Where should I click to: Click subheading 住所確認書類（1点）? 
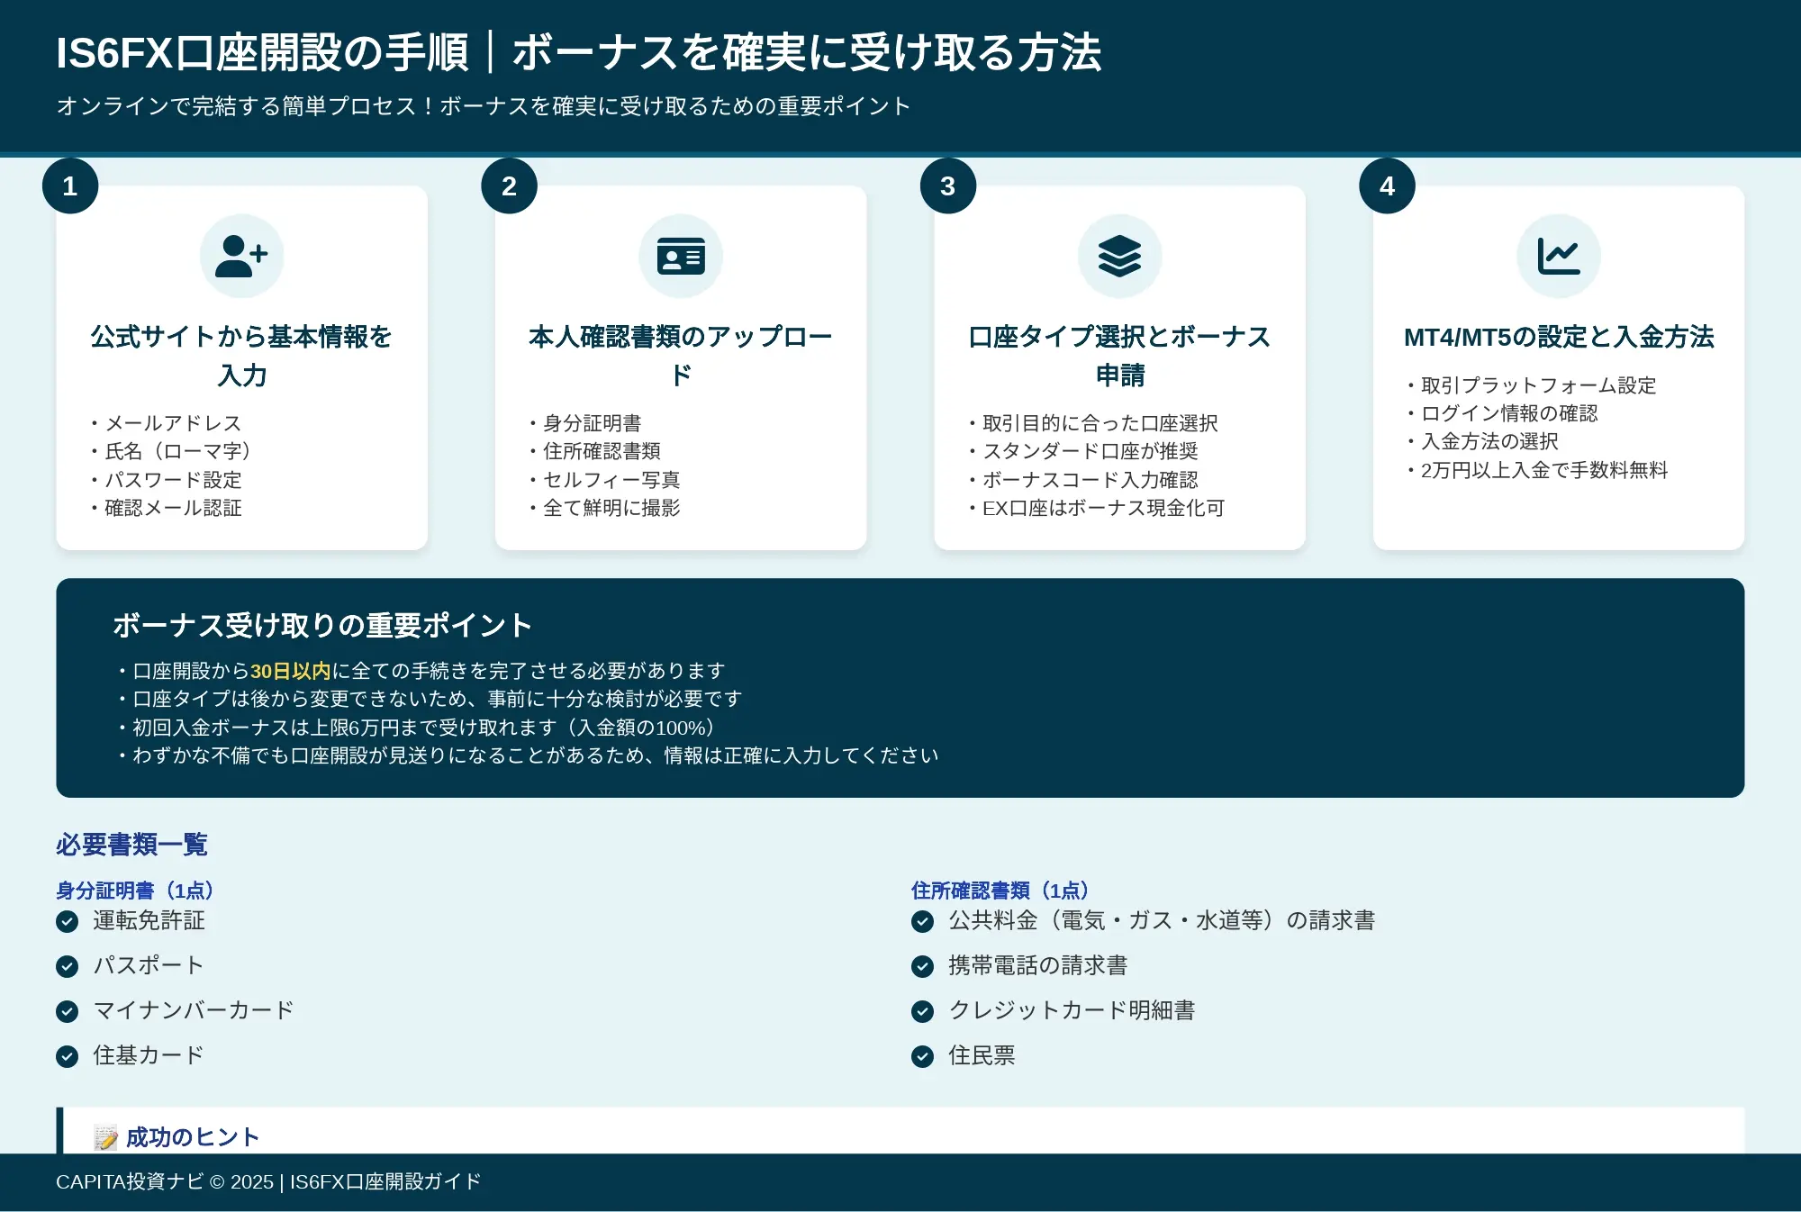pos(1000,891)
